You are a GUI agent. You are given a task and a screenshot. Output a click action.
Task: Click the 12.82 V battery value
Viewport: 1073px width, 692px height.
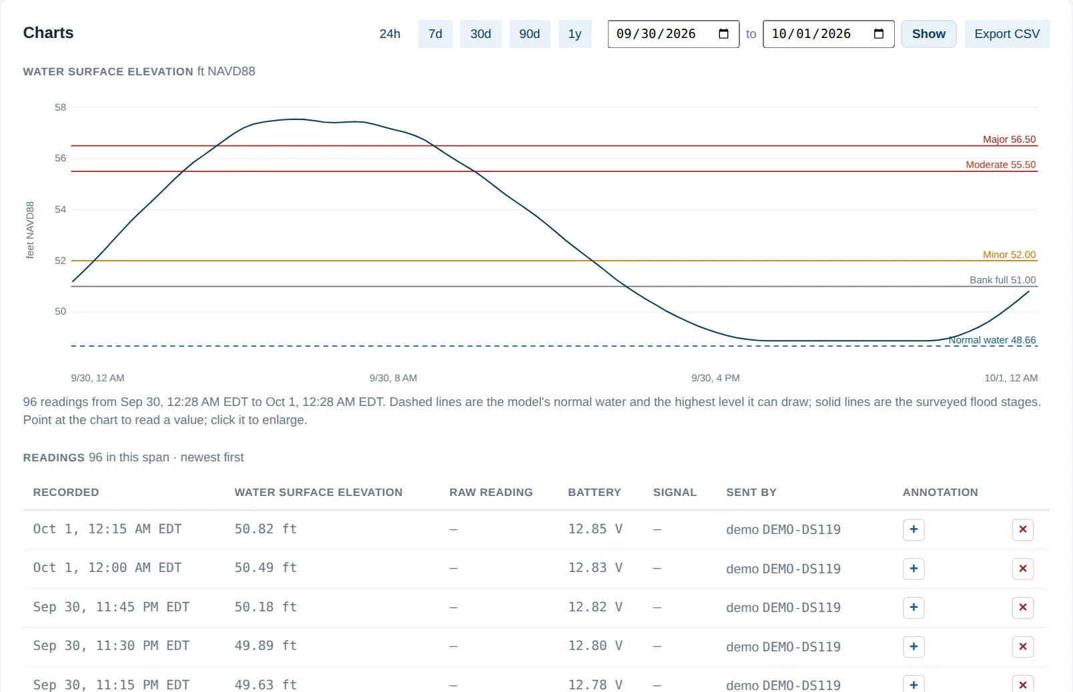point(595,607)
